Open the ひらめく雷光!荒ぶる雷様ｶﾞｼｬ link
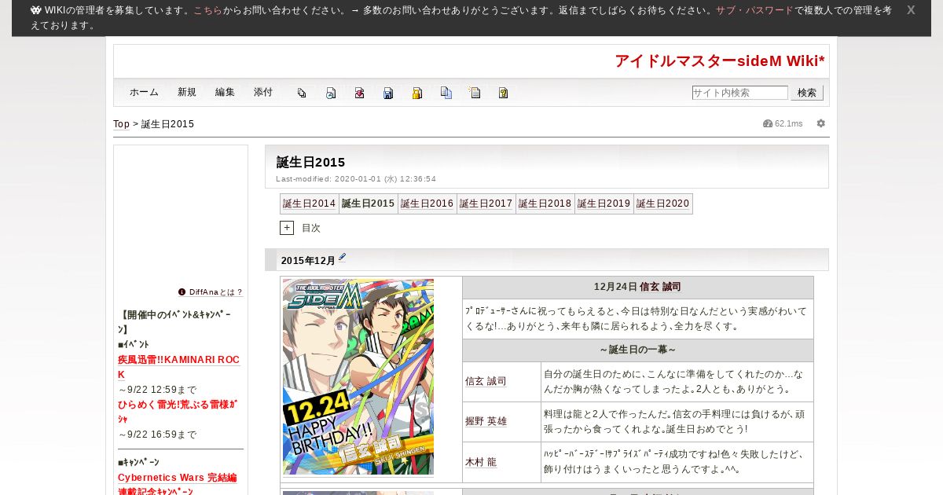Screen dimensions: 943x495 178,412
